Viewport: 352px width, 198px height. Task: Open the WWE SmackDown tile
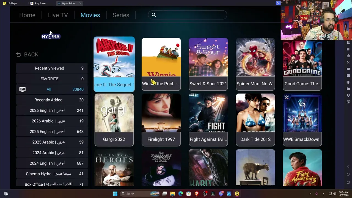pyautogui.click(x=302, y=120)
